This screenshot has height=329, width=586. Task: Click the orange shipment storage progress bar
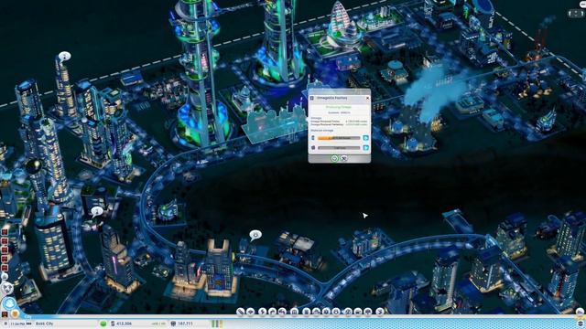[x=339, y=138]
